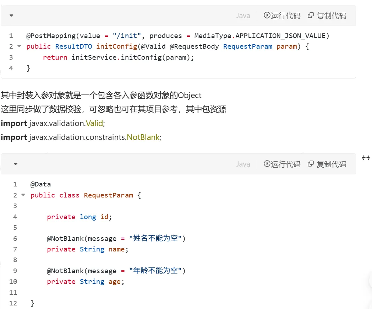Run code in the initConfig code block
The width and height of the screenshot is (372, 309).
(282, 16)
